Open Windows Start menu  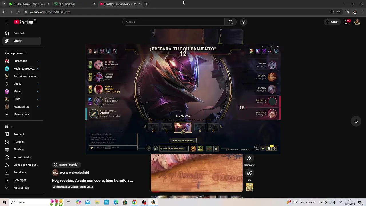[5, 202]
